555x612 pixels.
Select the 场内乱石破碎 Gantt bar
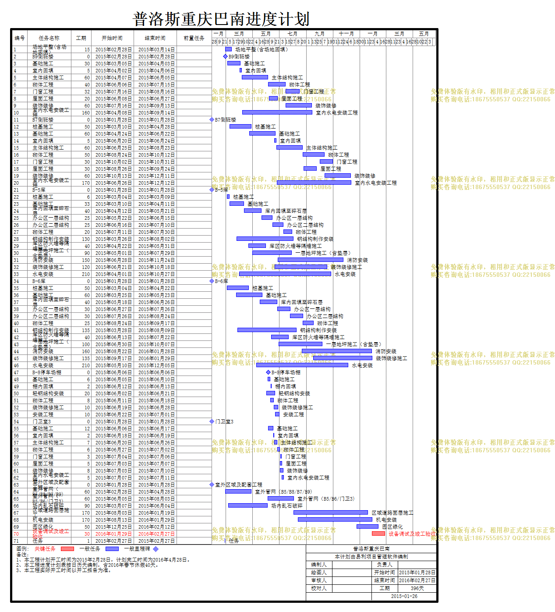coord(248,506)
